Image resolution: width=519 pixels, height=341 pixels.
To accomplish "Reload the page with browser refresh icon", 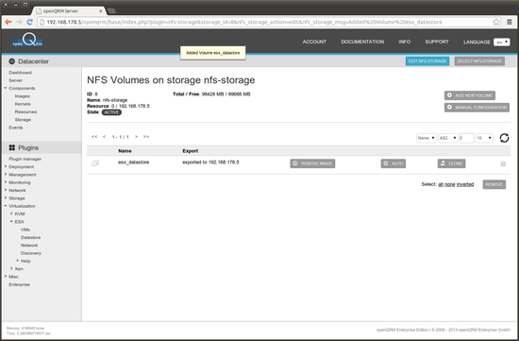I will click(29, 22).
